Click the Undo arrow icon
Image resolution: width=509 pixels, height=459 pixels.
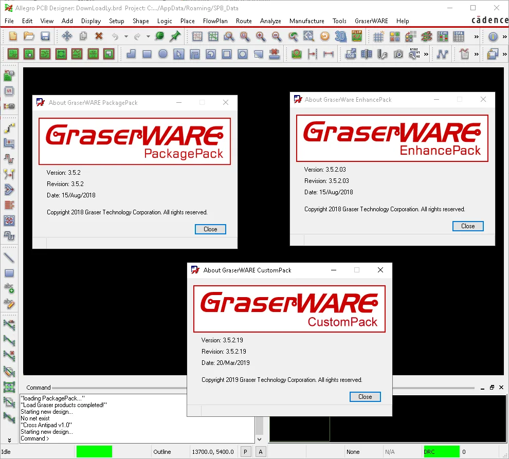(115, 36)
